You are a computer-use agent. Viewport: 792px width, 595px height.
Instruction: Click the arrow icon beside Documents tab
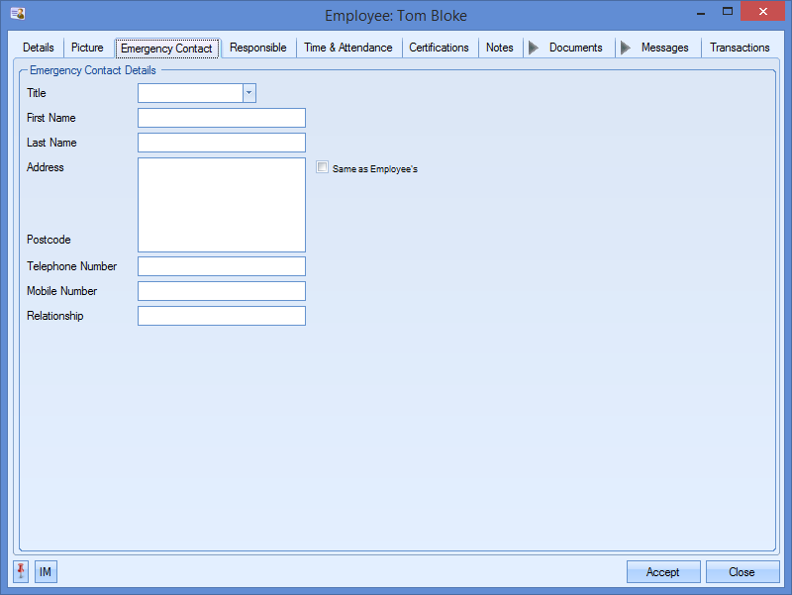tap(534, 48)
